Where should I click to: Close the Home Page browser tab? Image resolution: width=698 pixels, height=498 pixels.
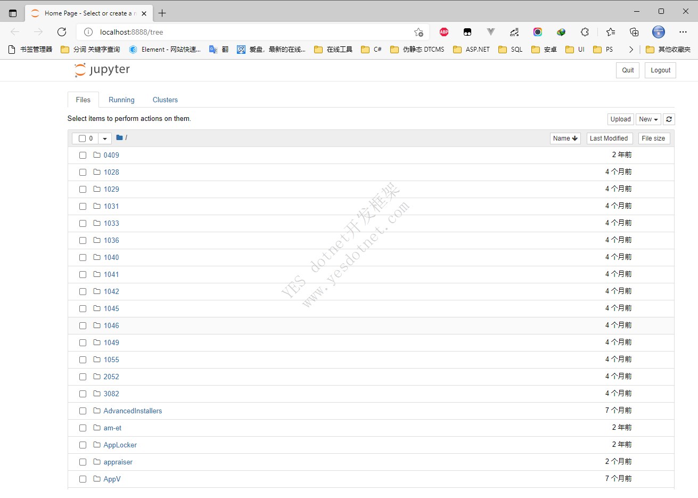click(144, 13)
